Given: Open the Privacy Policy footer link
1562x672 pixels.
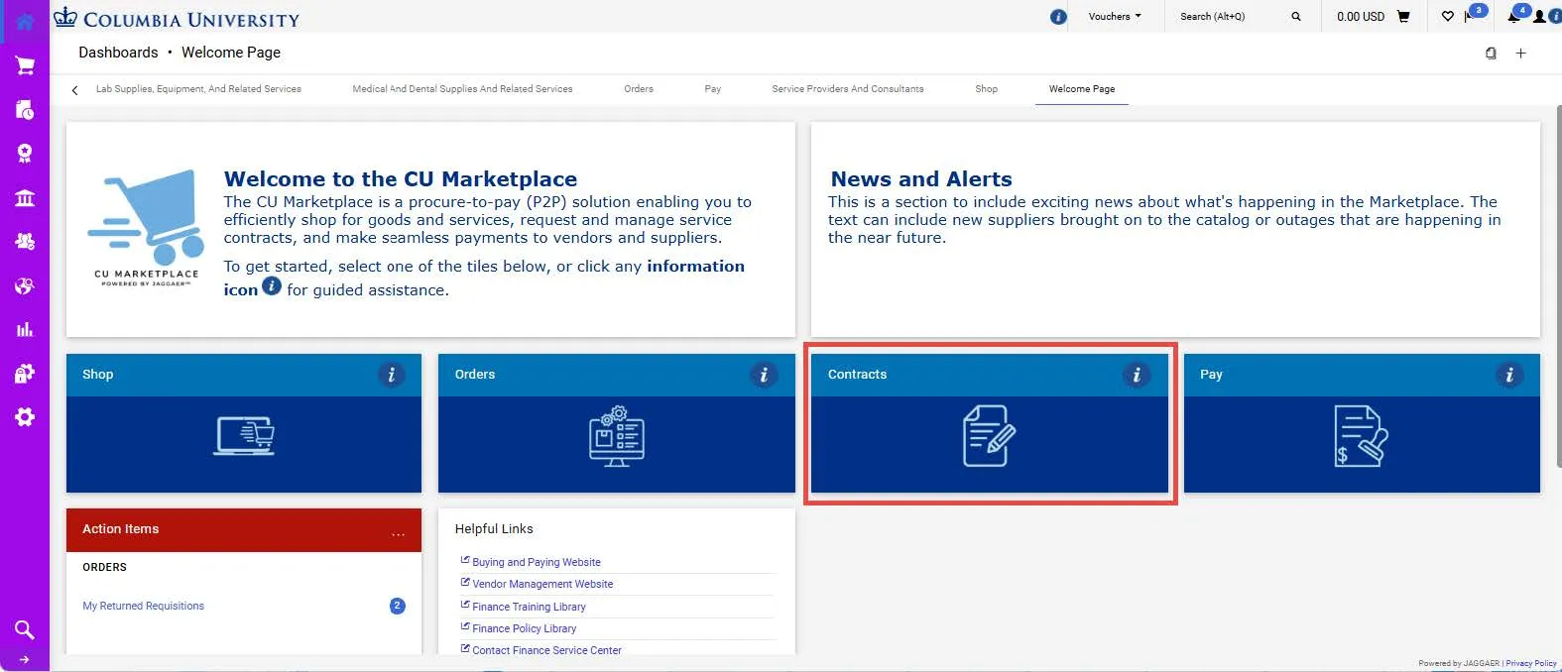Looking at the screenshot, I should pos(1531,663).
